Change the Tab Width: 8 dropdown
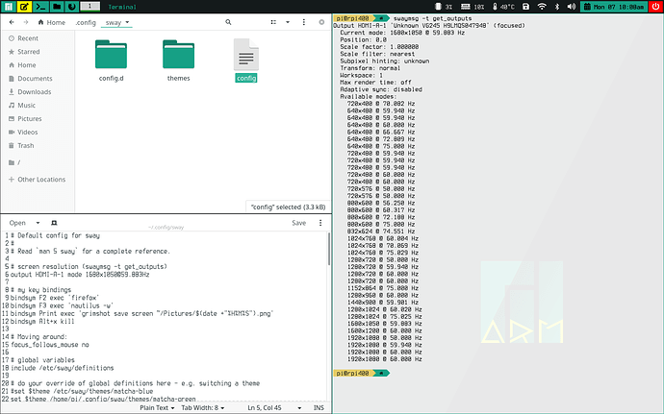The width and height of the screenshot is (664, 414). [x=203, y=408]
